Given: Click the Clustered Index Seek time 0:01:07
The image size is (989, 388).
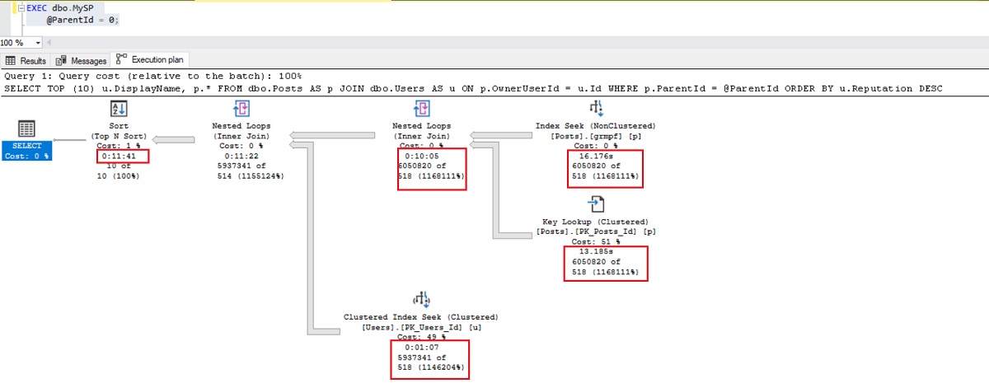Looking at the screenshot, I should pyautogui.click(x=421, y=347).
